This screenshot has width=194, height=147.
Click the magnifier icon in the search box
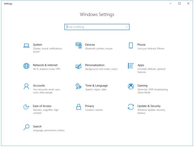[126, 27]
